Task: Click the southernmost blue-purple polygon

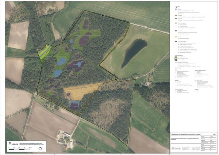Action: 75,105
